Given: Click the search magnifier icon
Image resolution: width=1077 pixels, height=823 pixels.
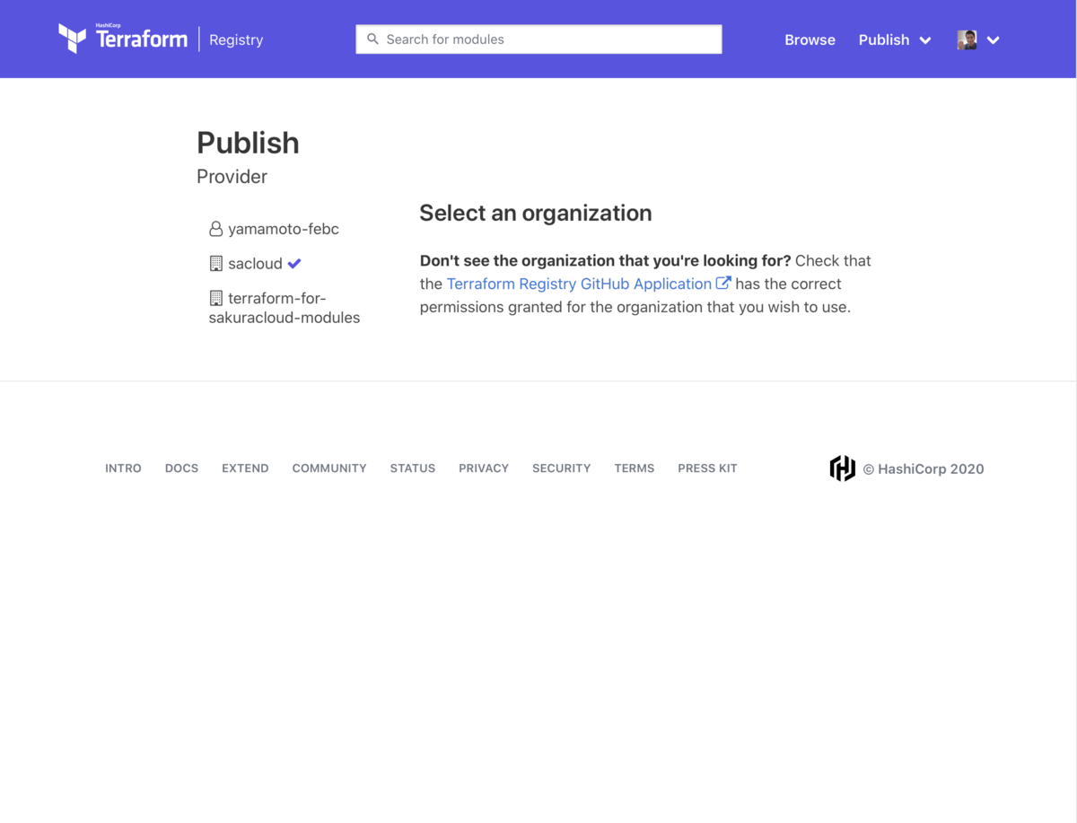Looking at the screenshot, I should coord(373,39).
